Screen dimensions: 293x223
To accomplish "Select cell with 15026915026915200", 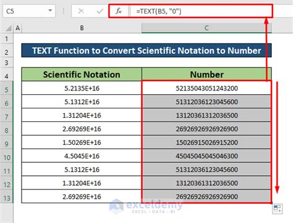I will click(206, 142).
